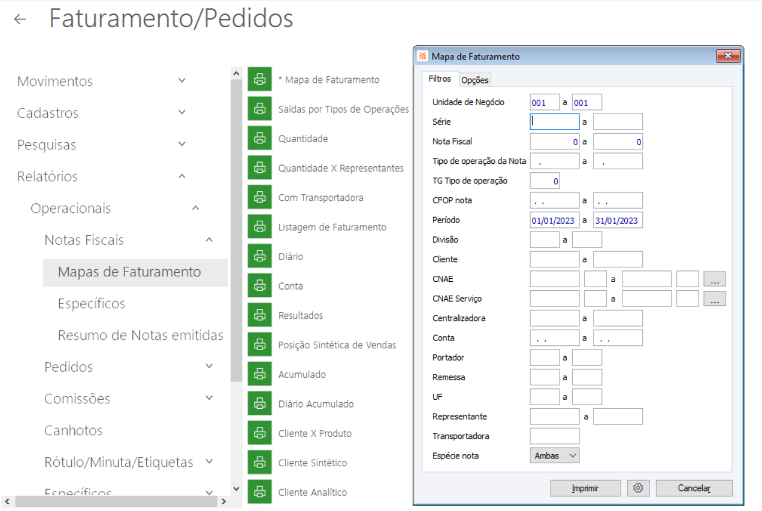Collapse the Notas Fiscais tree node
The height and width of the screenshot is (511, 762).
pyautogui.click(x=209, y=240)
